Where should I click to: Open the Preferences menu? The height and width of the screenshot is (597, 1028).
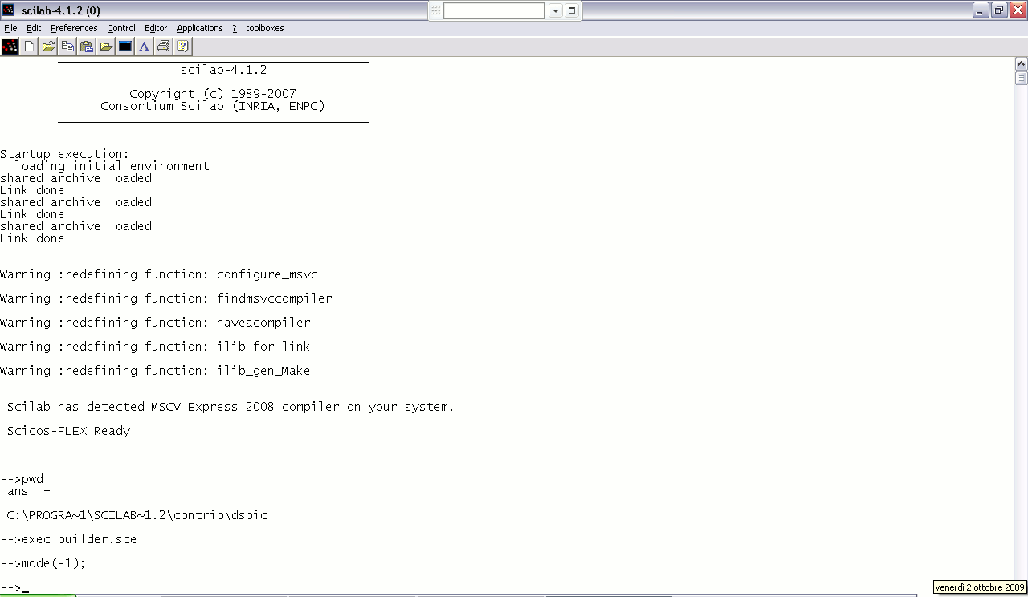click(x=74, y=28)
